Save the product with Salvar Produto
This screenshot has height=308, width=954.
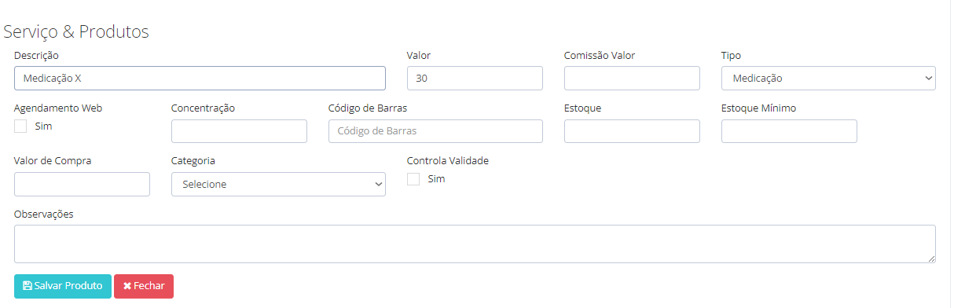63,286
